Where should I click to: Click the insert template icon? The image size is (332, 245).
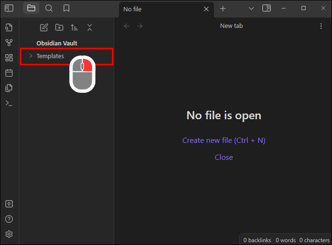click(9, 88)
